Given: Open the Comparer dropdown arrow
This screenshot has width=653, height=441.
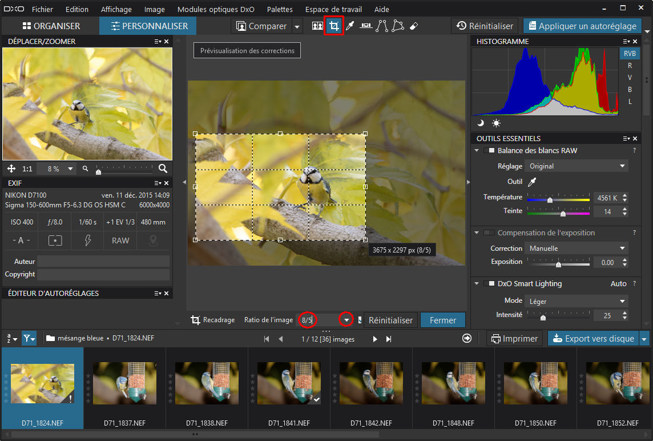Looking at the screenshot, I should pos(297,26).
